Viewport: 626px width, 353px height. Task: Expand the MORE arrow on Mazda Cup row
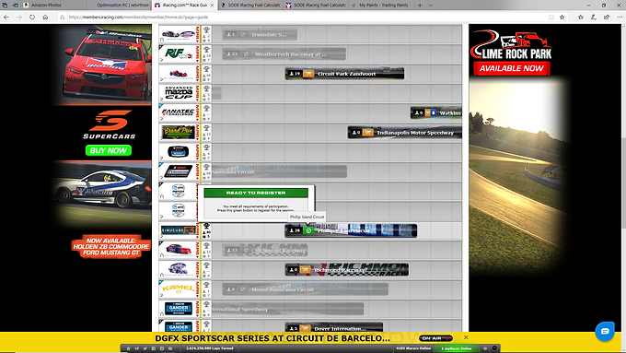pos(198,93)
